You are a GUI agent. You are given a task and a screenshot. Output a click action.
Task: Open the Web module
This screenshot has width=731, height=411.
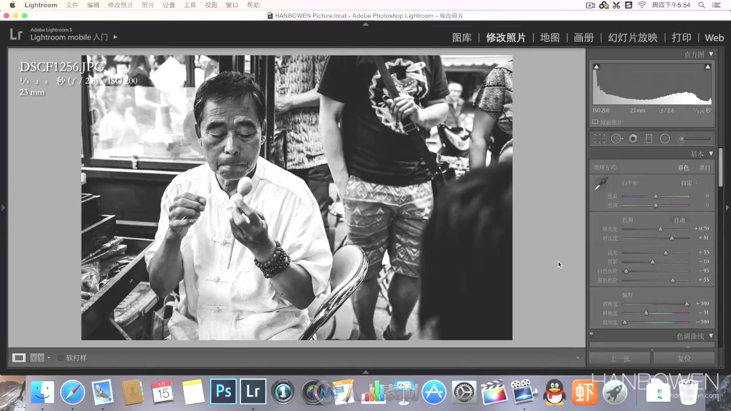coord(714,38)
